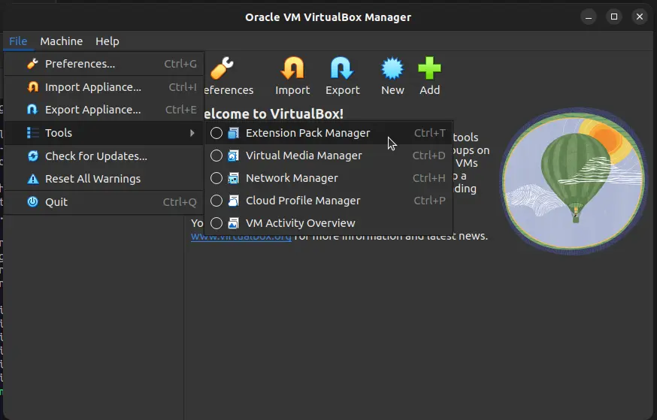Minimize the VirtualBox Manager window
The width and height of the screenshot is (657, 420).
pyautogui.click(x=589, y=17)
